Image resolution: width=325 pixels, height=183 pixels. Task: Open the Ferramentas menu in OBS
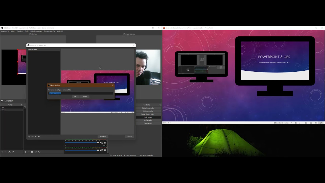point(49,31)
